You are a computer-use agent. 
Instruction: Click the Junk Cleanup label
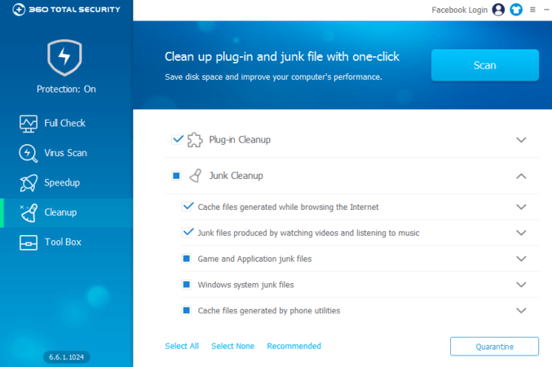tap(236, 176)
